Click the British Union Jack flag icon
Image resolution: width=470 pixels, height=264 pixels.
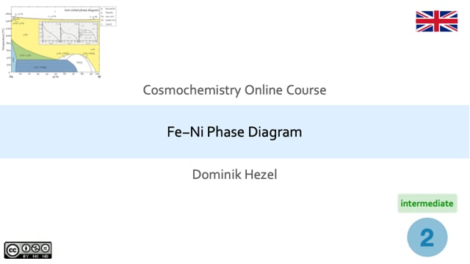(436, 21)
